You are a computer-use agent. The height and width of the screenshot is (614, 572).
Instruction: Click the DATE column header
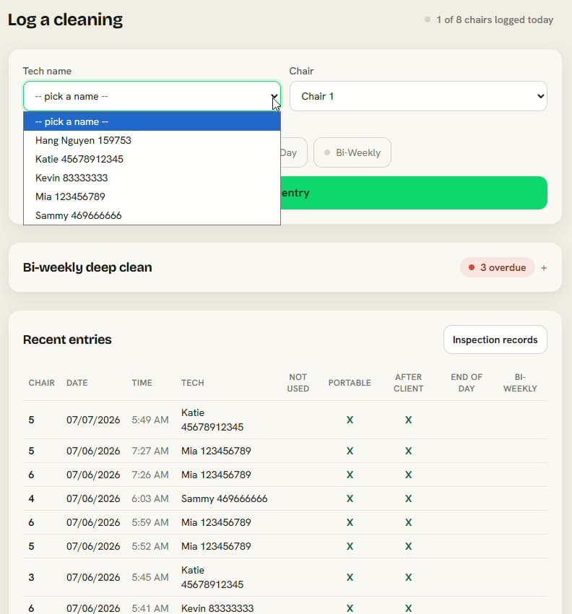pyautogui.click(x=77, y=383)
